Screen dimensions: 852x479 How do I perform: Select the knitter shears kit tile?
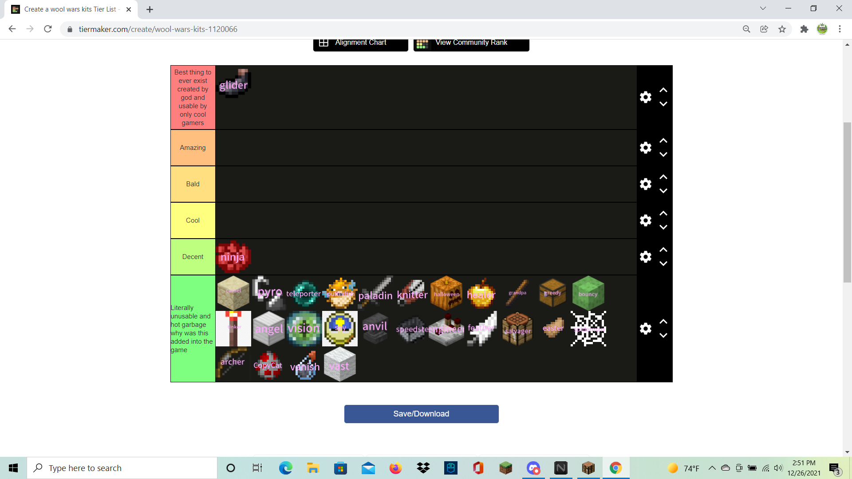coord(411,293)
